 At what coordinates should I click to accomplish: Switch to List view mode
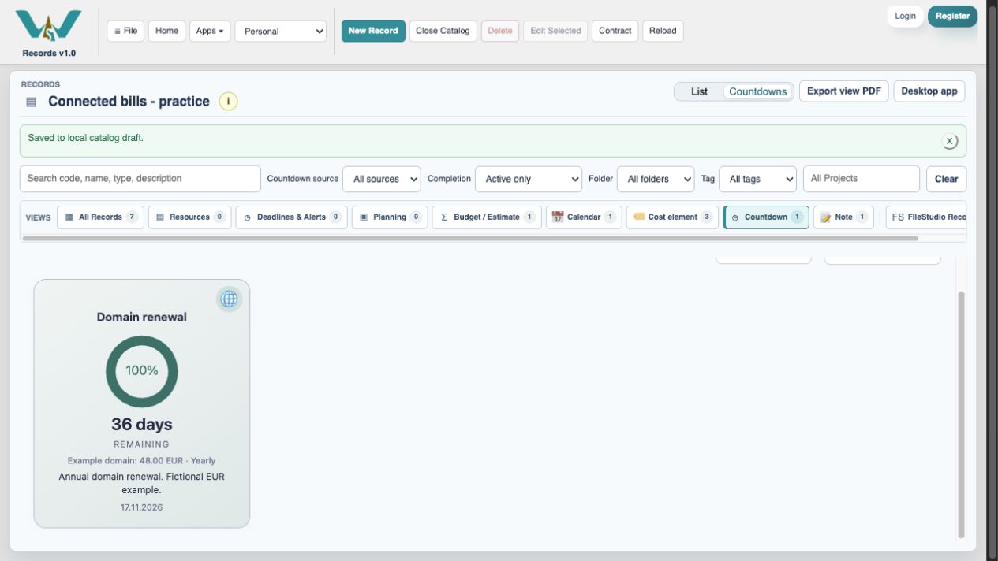click(699, 91)
